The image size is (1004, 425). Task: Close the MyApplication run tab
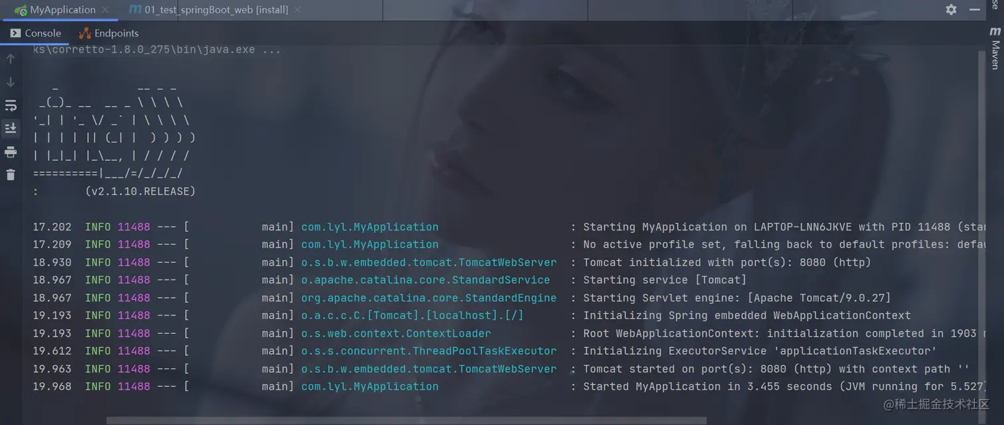pos(104,10)
